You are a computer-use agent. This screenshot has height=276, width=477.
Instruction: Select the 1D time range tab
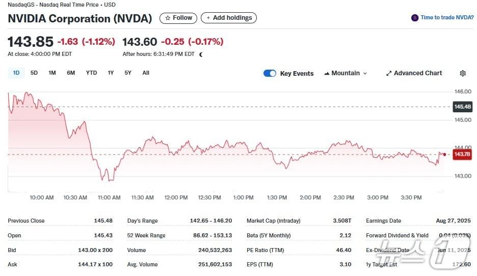pos(16,73)
